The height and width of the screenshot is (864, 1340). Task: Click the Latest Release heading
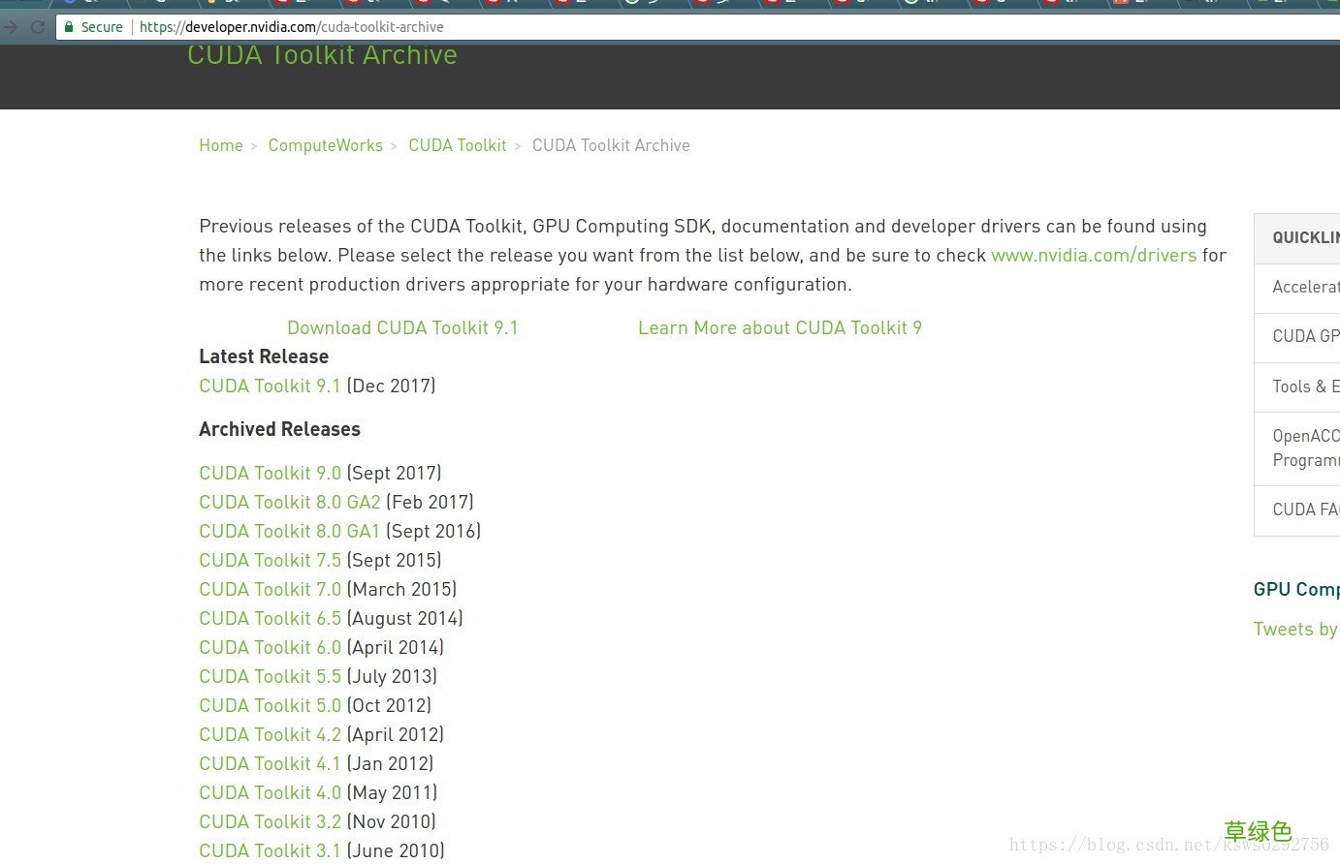(x=264, y=357)
